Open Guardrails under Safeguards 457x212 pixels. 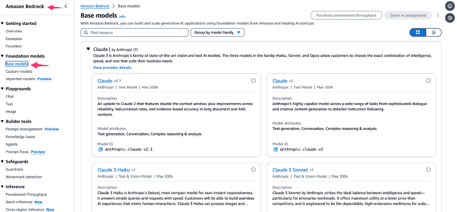click(x=15, y=169)
